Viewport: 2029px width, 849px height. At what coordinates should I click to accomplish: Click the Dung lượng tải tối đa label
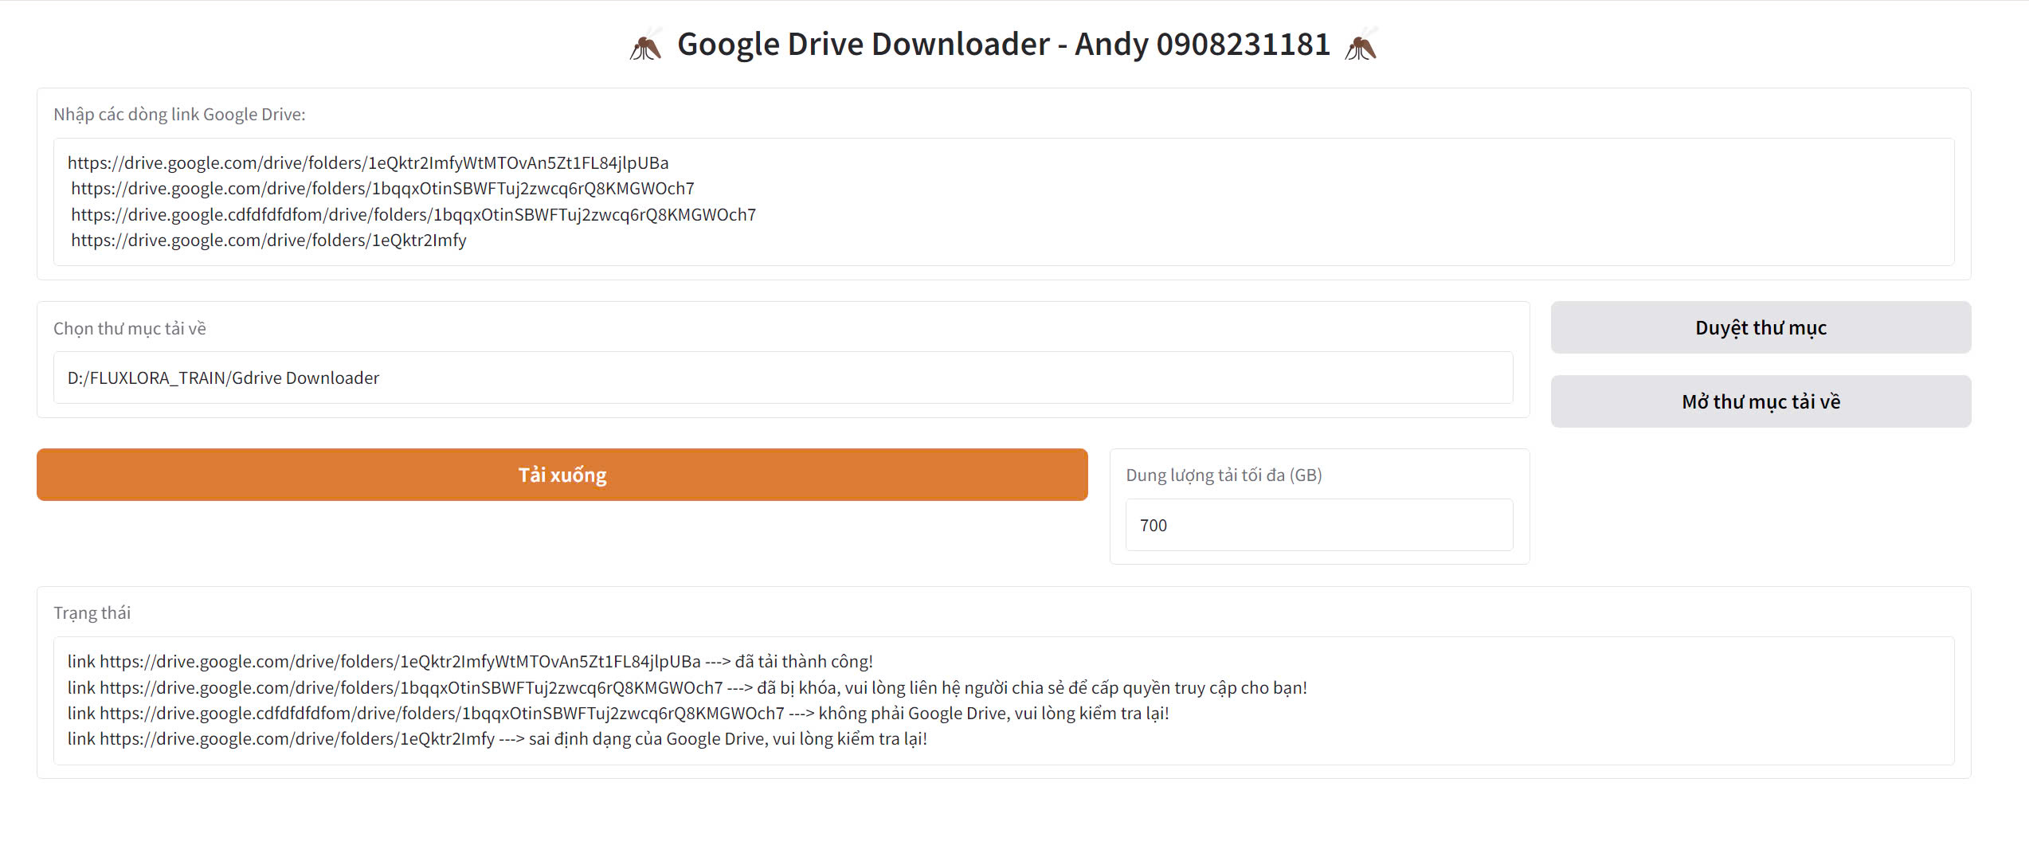pos(1224,475)
